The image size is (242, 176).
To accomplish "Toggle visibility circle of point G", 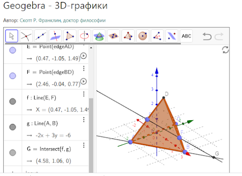I will 12,152.
